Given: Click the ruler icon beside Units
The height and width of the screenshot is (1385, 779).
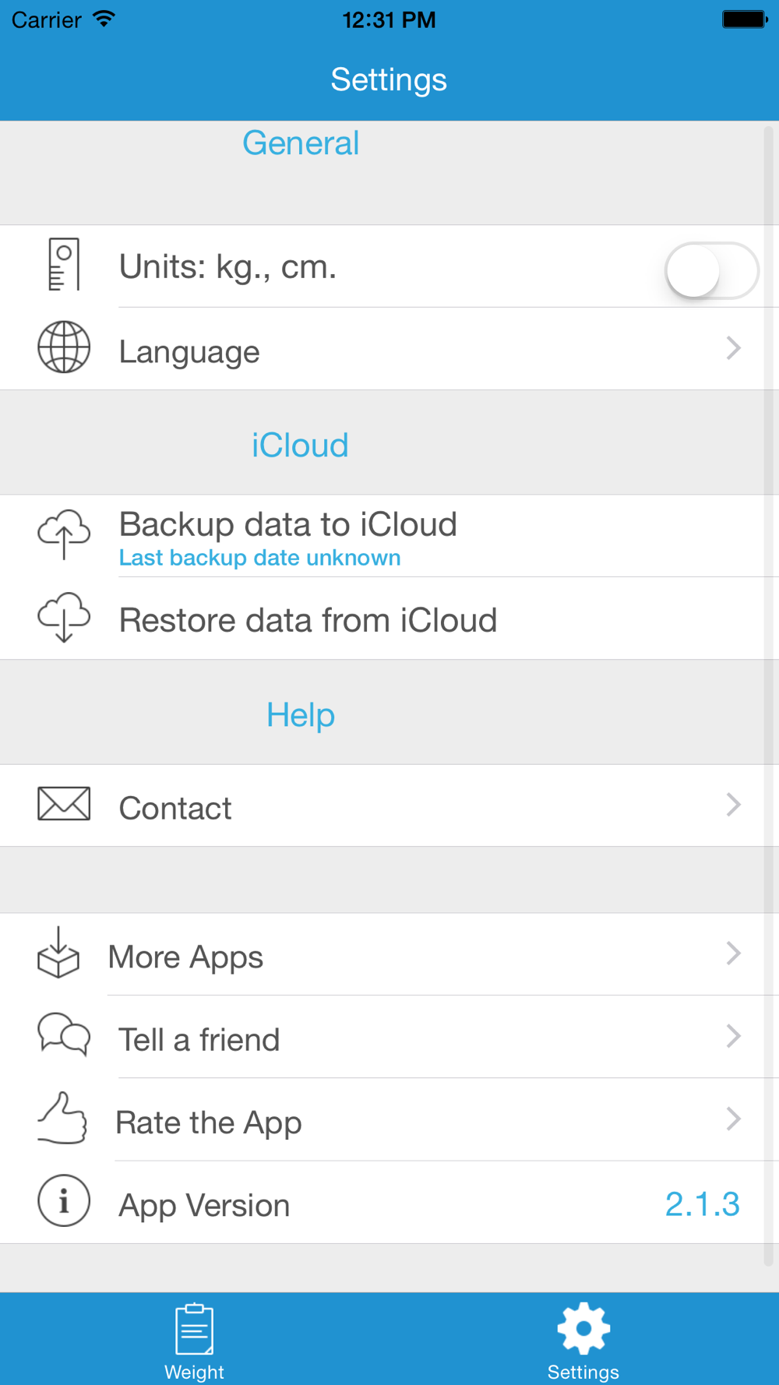Looking at the screenshot, I should click(x=64, y=265).
